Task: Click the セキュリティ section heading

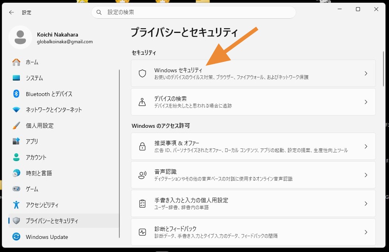Action: pos(144,53)
